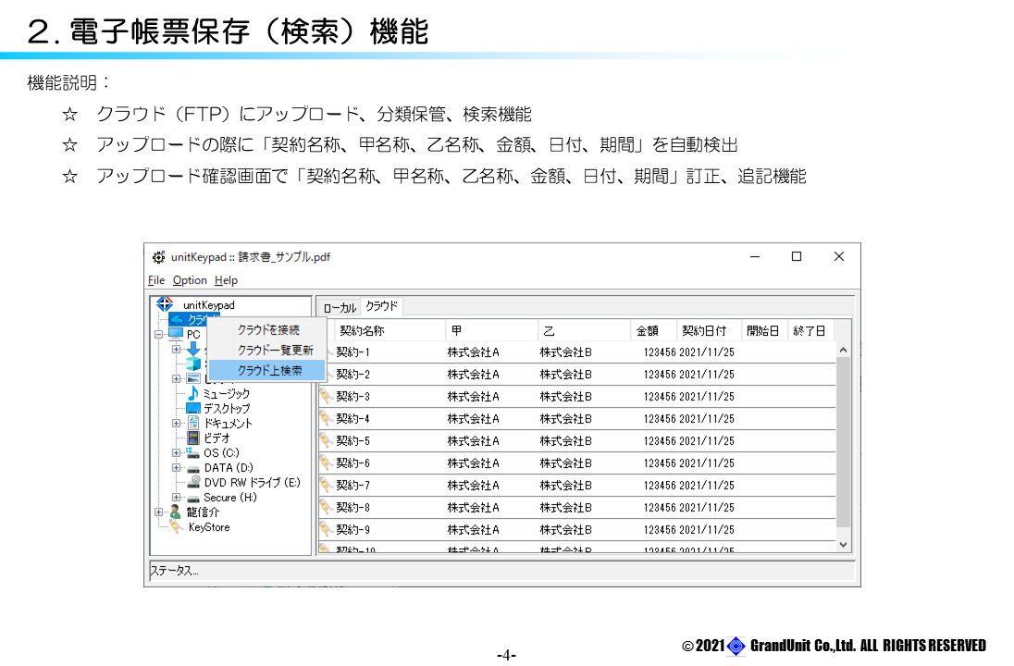Screen dimensions: 1014x666
Task: Click 株式会社A in 契約-3 row
Action: tap(474, 397)
